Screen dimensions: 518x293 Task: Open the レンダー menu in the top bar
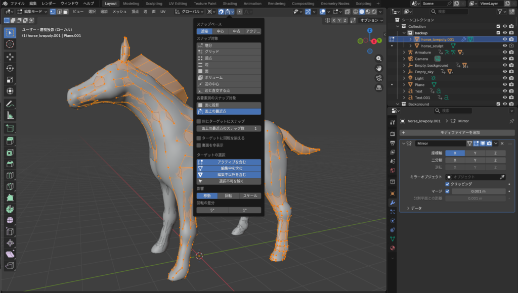(x=49, y=4)
